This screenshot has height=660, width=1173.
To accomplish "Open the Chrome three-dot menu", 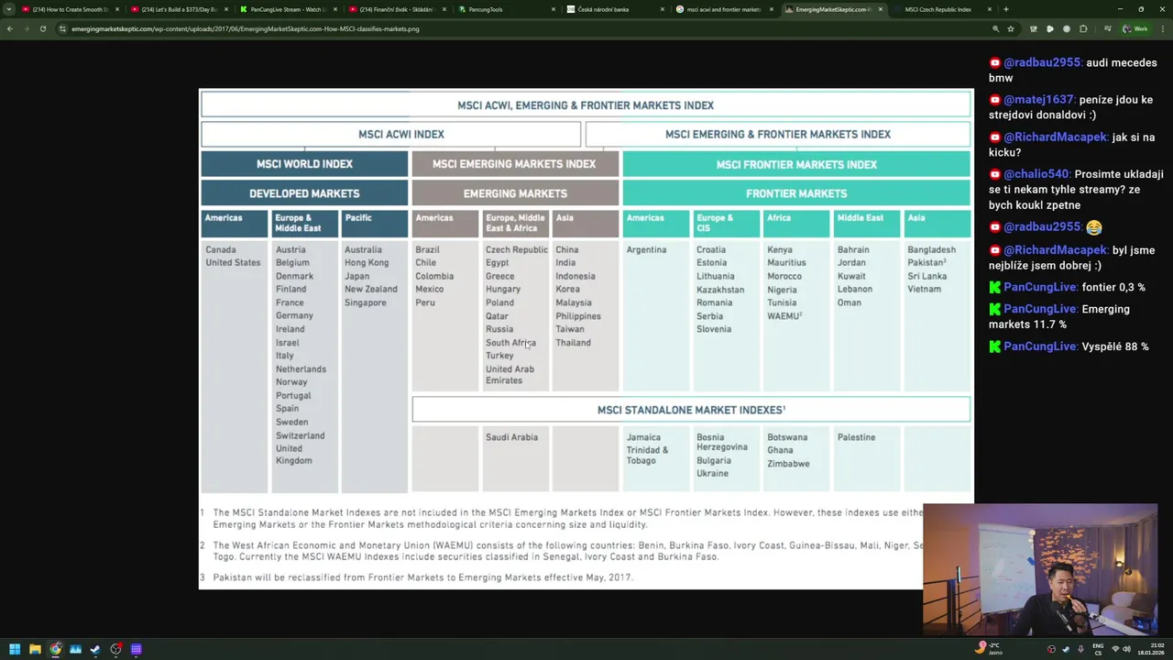I will point(1161,28).
